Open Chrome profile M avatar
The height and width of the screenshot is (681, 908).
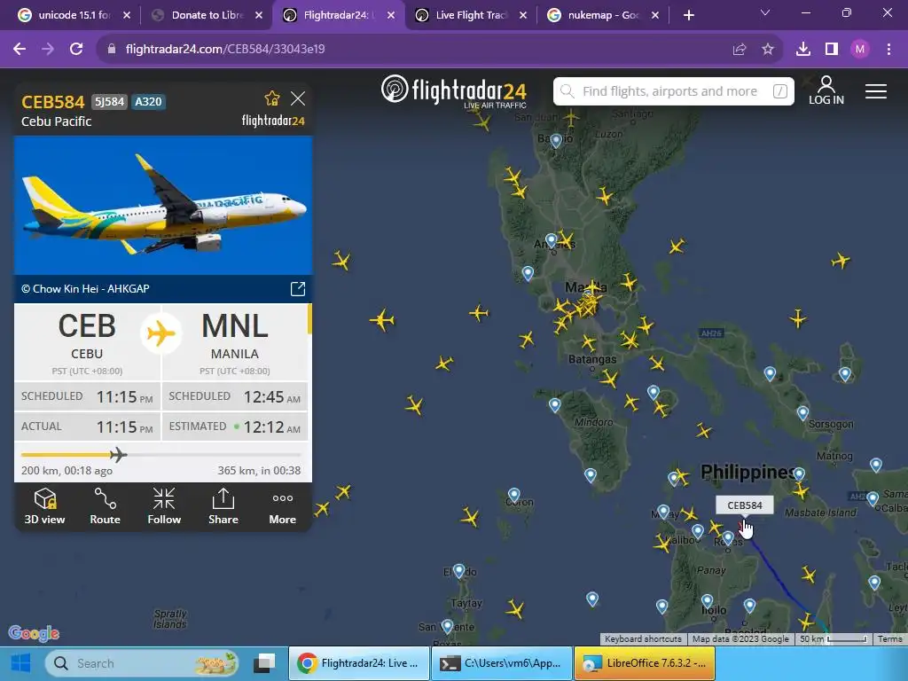[x=860, y=50]
